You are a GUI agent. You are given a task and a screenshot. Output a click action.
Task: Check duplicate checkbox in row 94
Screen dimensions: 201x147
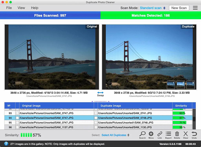96,118
